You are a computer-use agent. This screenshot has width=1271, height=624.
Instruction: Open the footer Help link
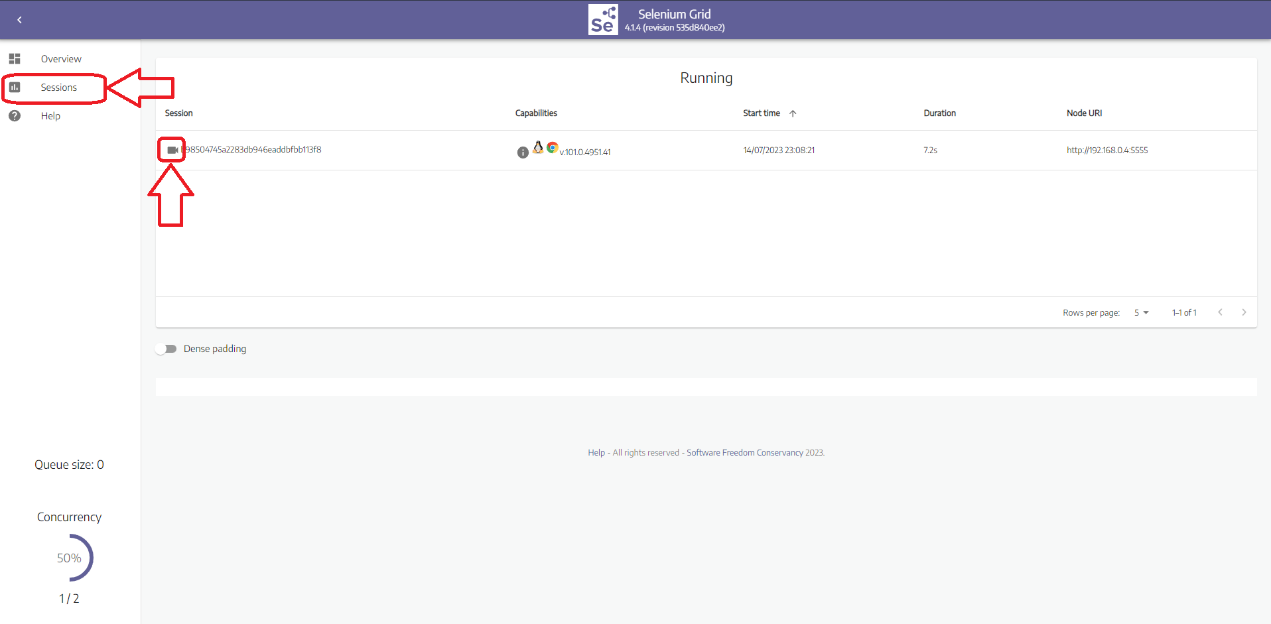pyautogui.click(x=596, y=452)
